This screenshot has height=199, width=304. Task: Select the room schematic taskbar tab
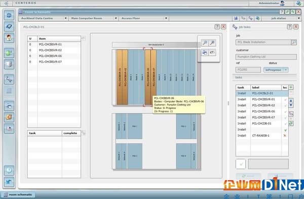(x=18, y=194)
